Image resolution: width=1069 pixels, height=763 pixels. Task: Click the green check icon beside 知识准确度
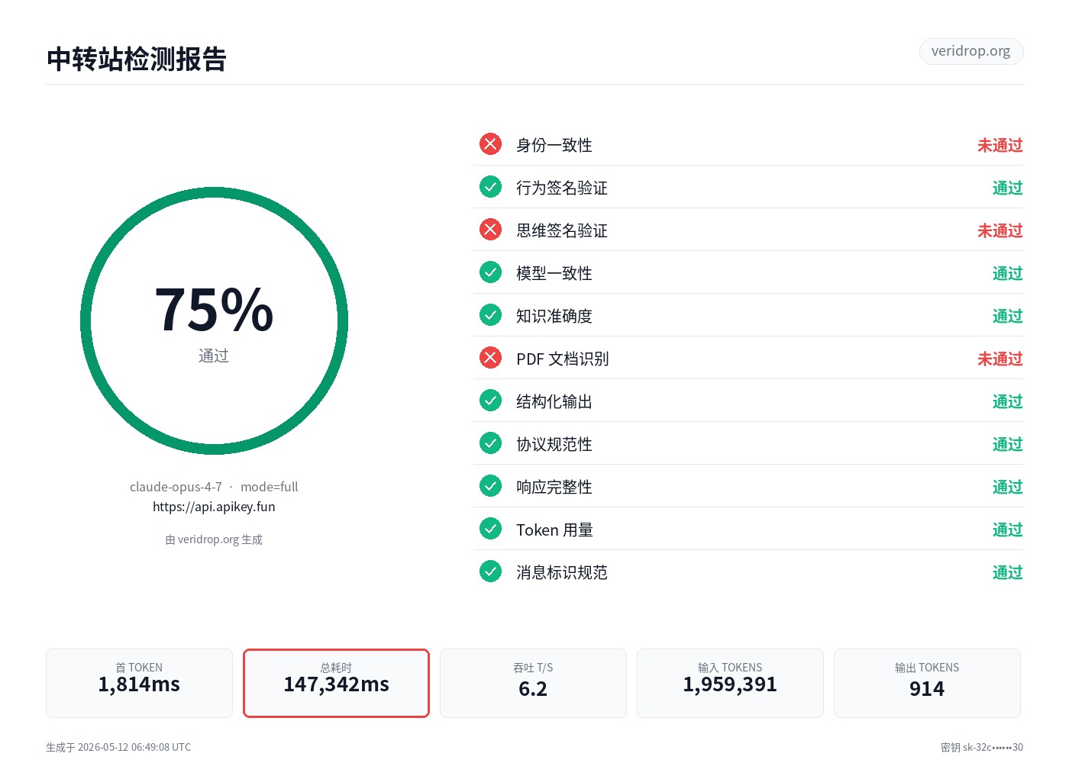click(490, 315)
